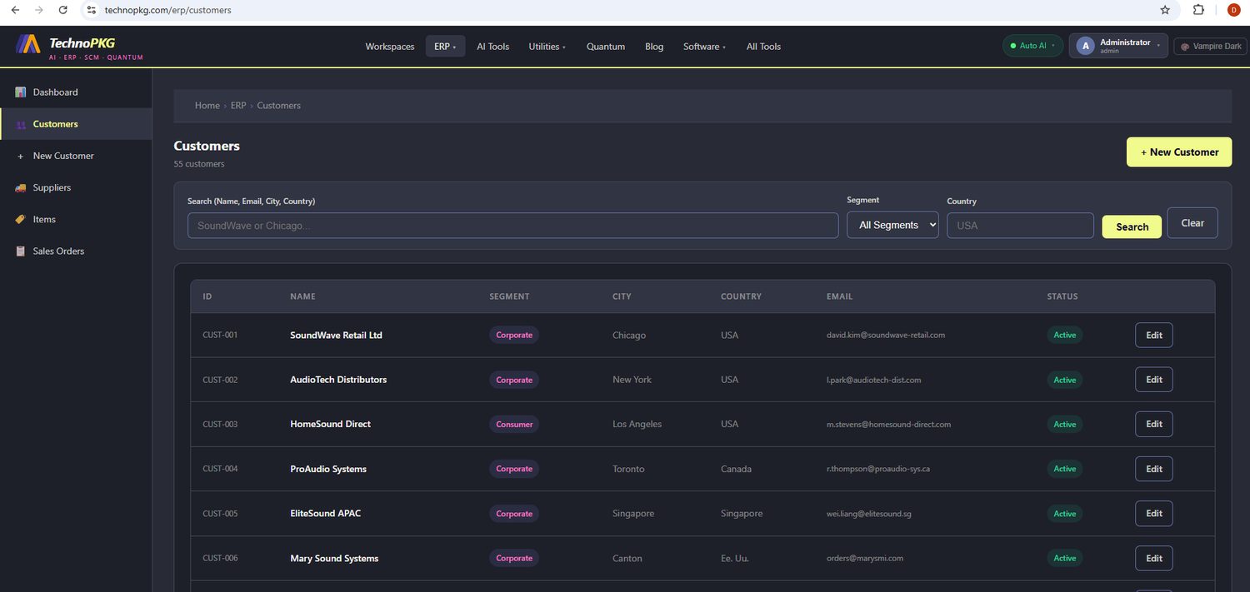
Task: Click the Country filter input field
Action: coord(1020,226)
